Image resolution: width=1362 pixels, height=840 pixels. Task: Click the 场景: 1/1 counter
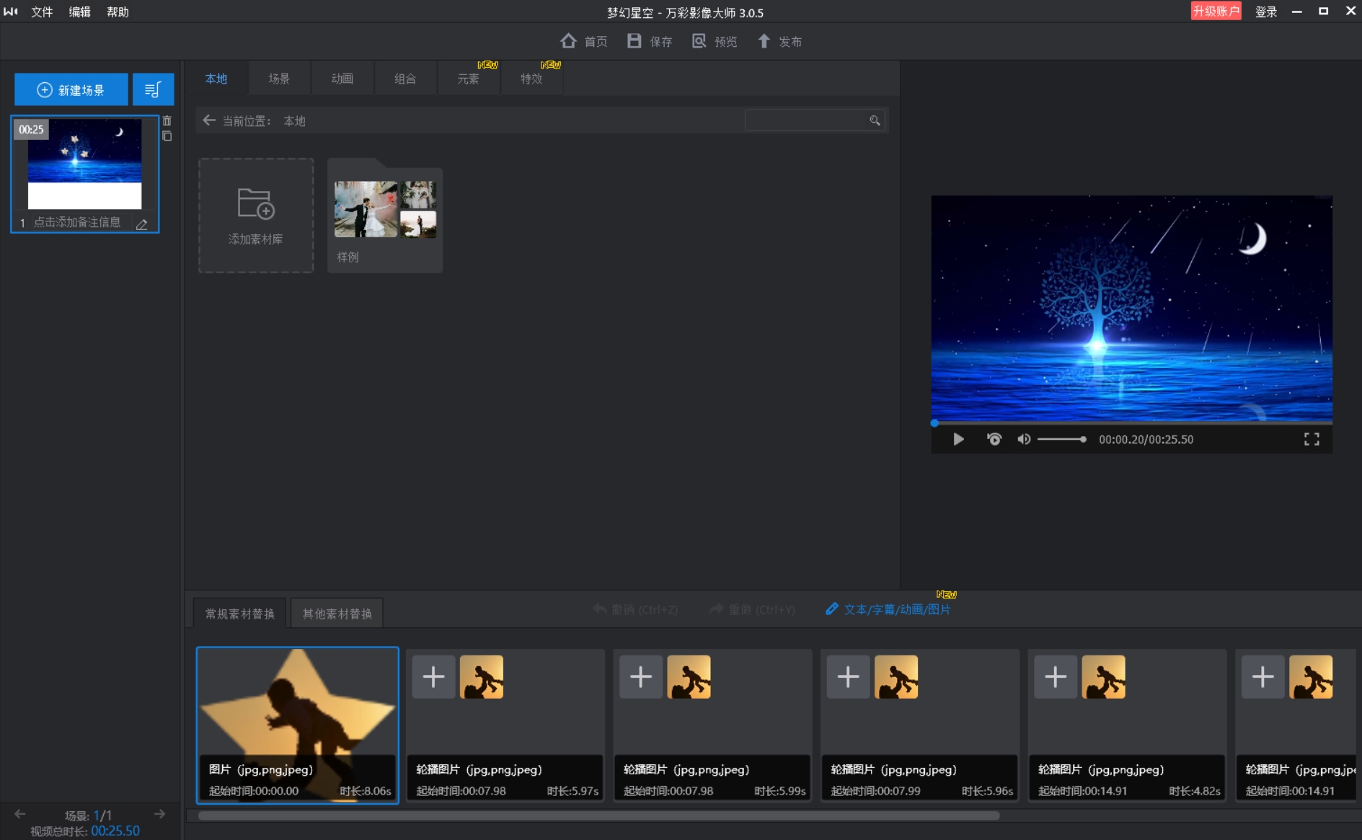tap(88, 815)
